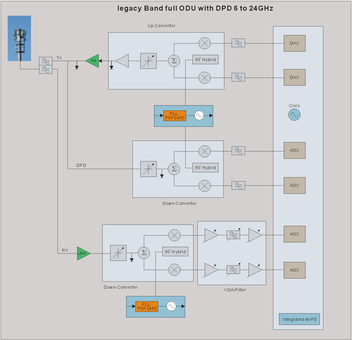This screenshot has width=352, height=340.
Task: Select the Up Converter 90° Hybrid block
Action: (x=205, y=60)
